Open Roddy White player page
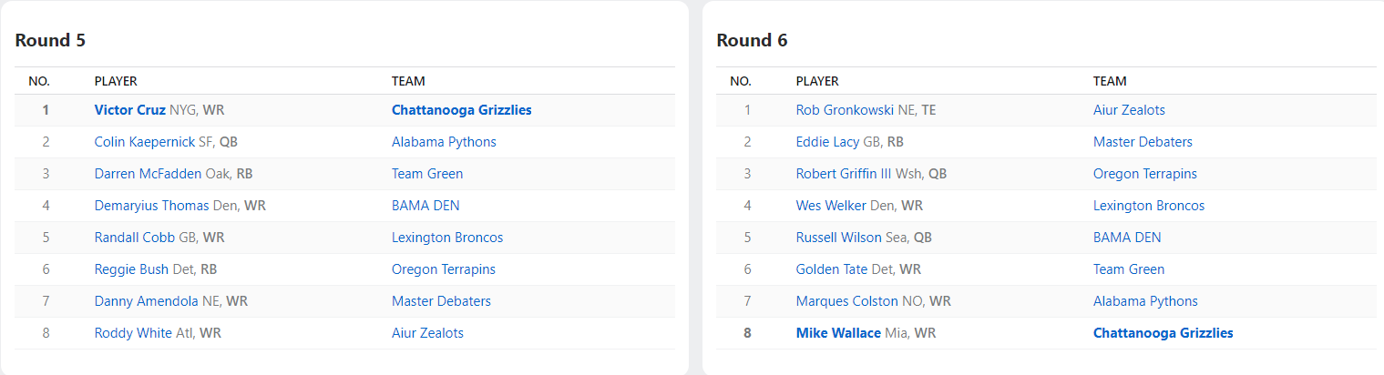This screenshot has width=1384, height=375. click(133, 333)
